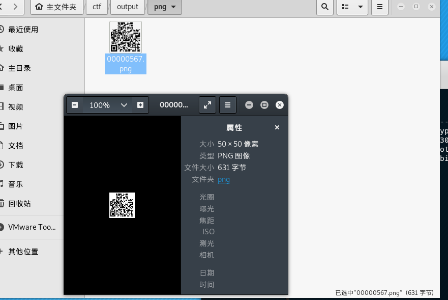Click the image viewer title 00000...

174,105
